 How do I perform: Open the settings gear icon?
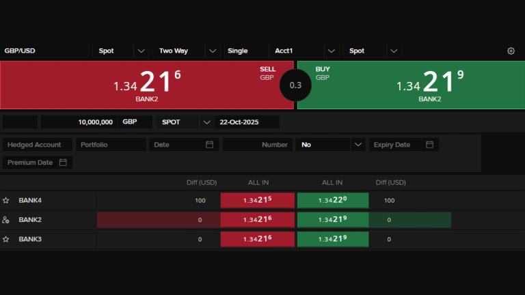(x=511, y=51)
